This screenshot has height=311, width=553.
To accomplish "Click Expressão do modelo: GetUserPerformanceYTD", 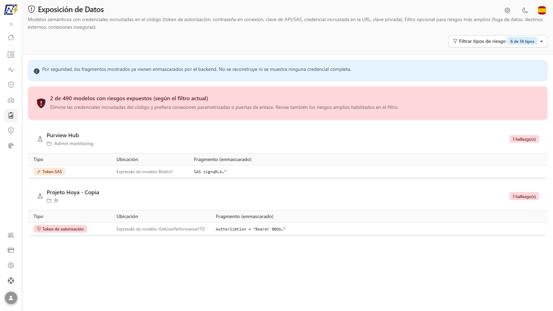I will 161,229.
